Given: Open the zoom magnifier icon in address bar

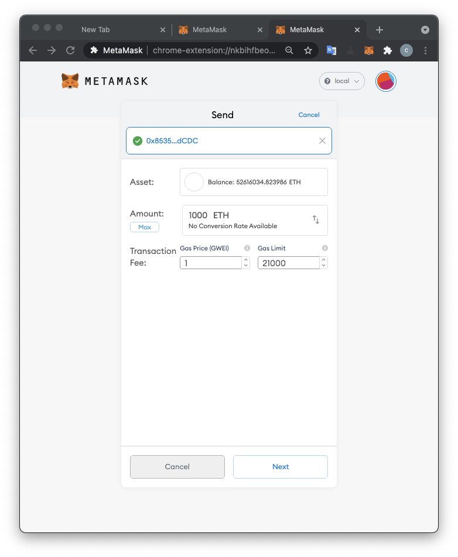Looking at the screenshot, I should tap(289, 50).
